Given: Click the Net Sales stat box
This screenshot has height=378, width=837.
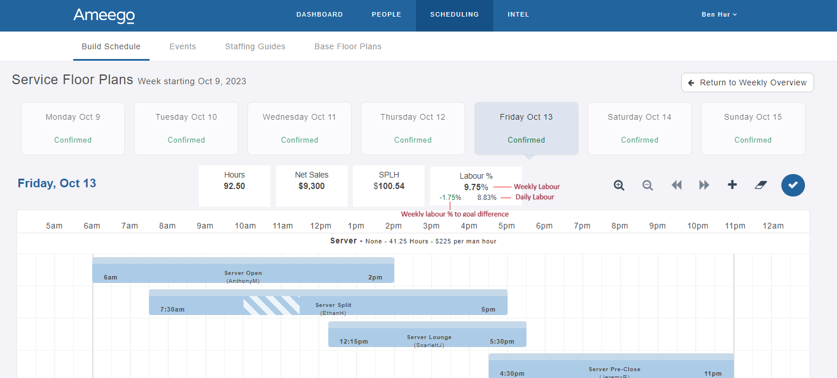Looking at the screenshot, I should 312,186.
